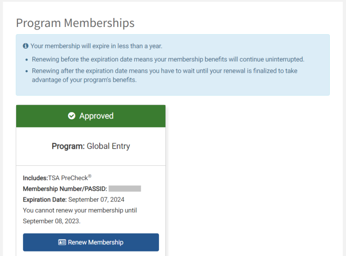Click the registered trademark symbol after PreCheck

[90, 176]
